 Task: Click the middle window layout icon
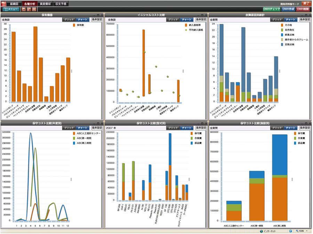click(x=29, y=9)
